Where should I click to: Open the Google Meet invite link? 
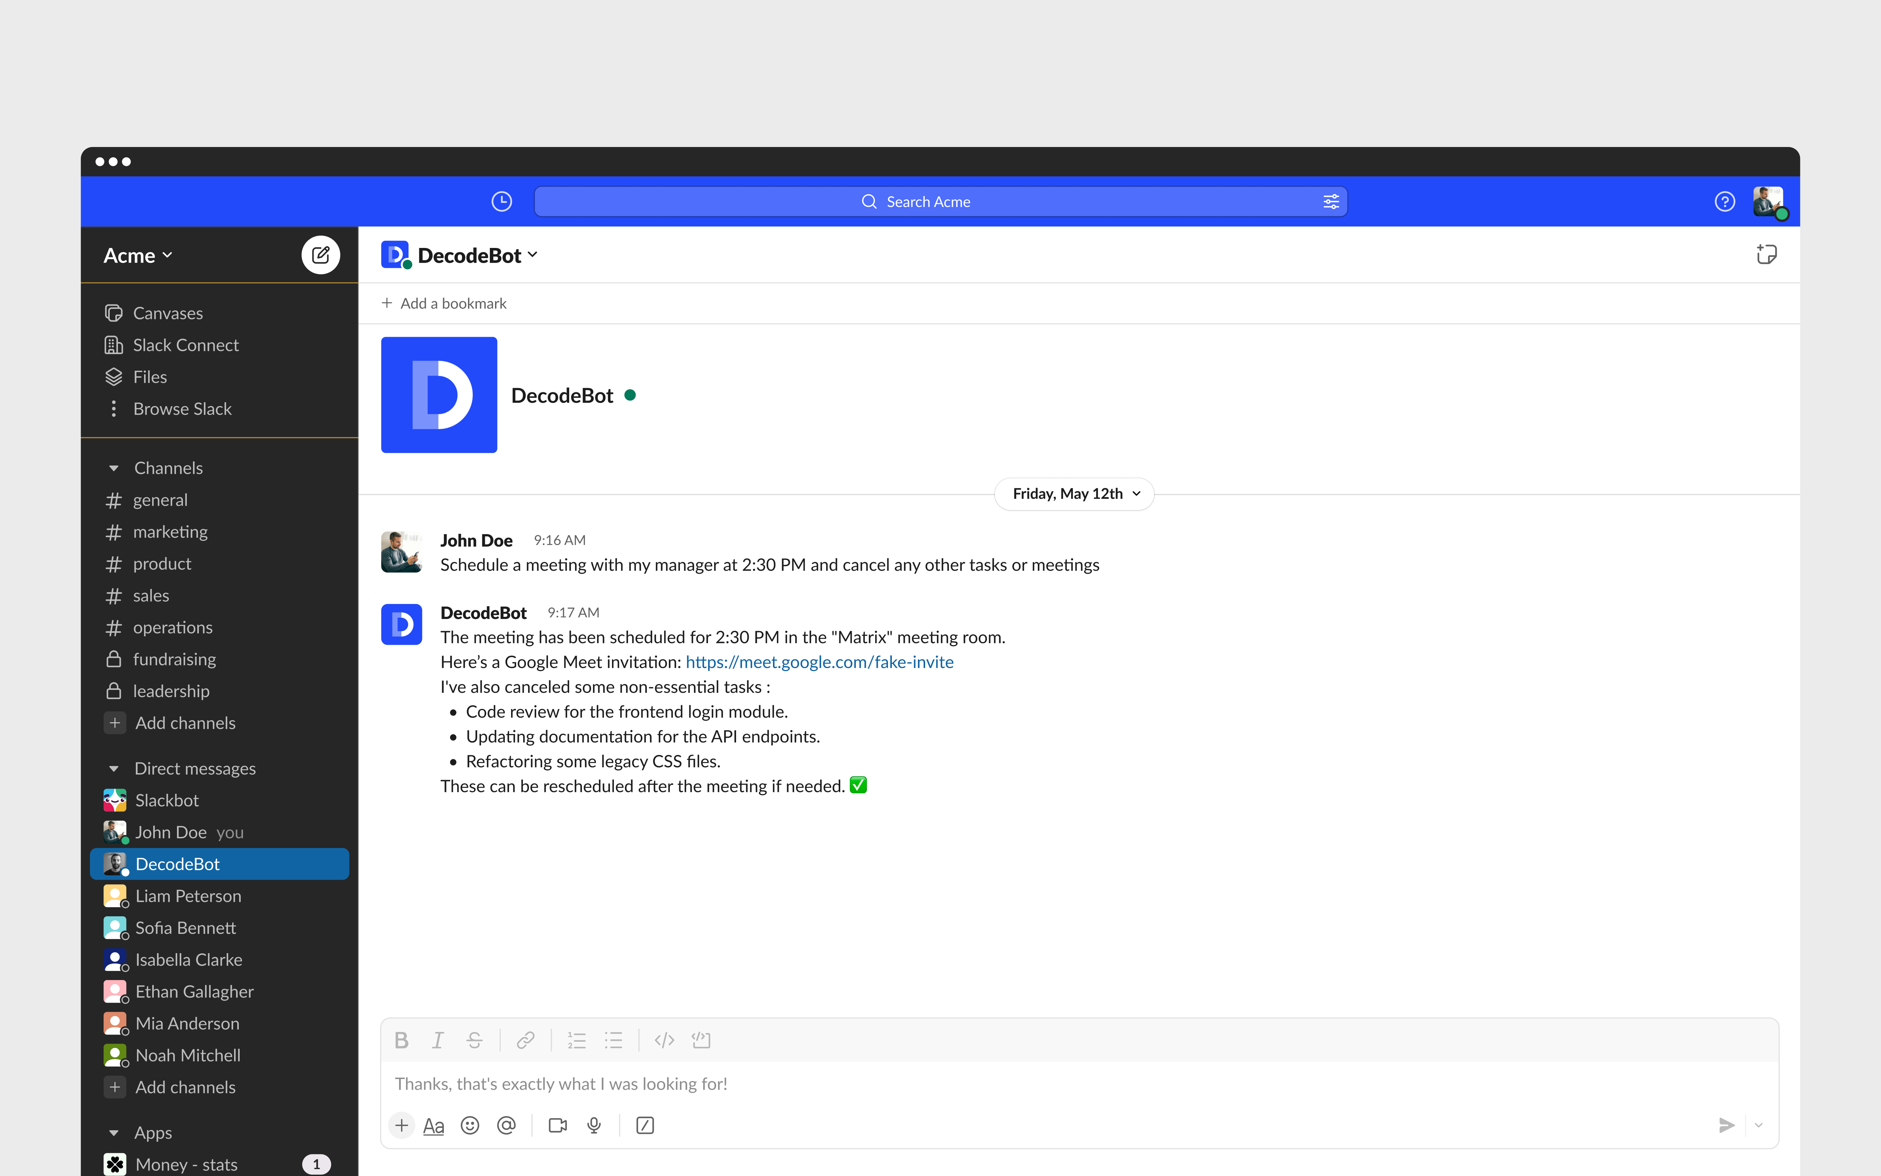coord(819,662)
